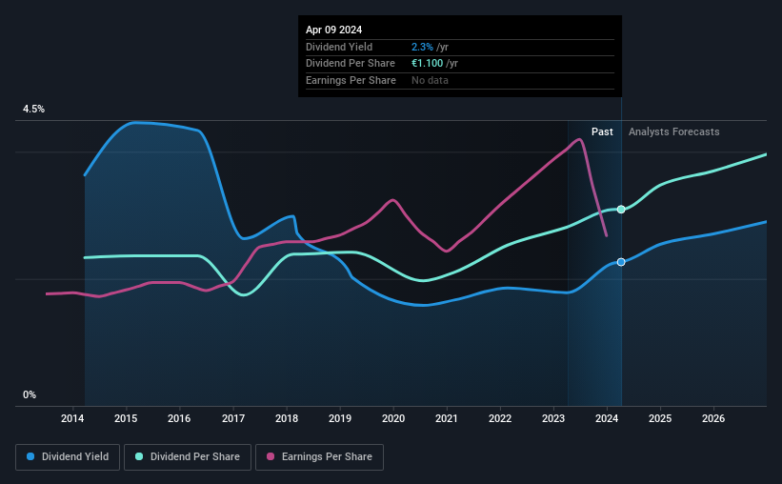The width and height of the screenshot is (782, 484).
Task: Click the 0% y-axis label
Action: tap(30, 394)
